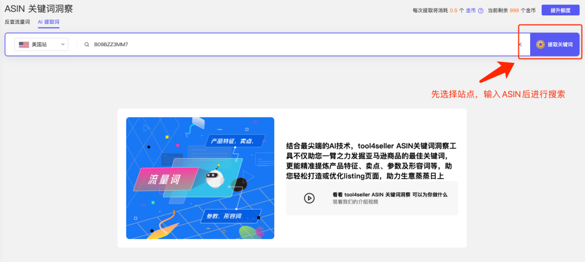The height and width of the screenshot is (262, 585).
Task: Click the question mark help icon beside 金币
Action: point(481,11)
